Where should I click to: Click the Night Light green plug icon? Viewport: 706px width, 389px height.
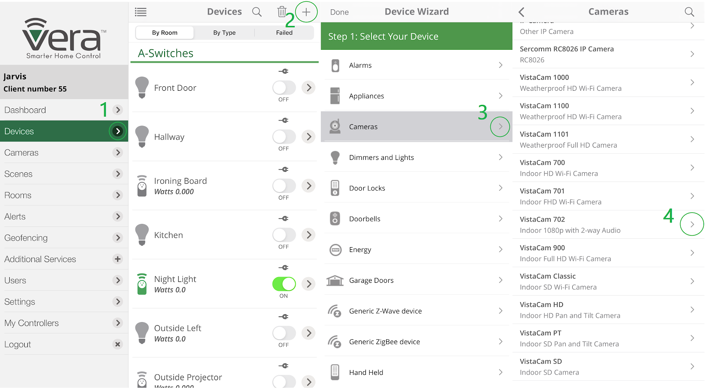click(x=142, y=284)
